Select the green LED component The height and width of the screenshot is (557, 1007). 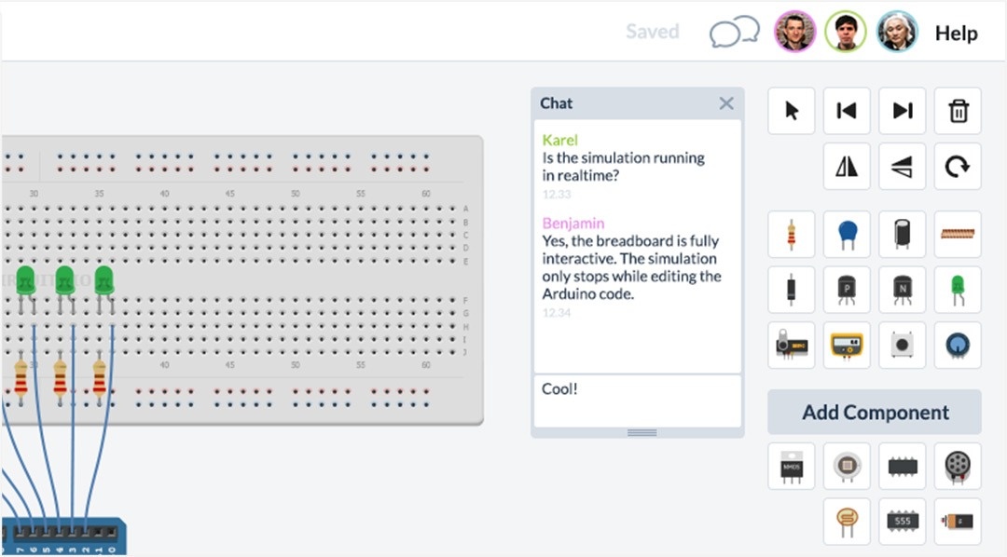click(958, 290)
